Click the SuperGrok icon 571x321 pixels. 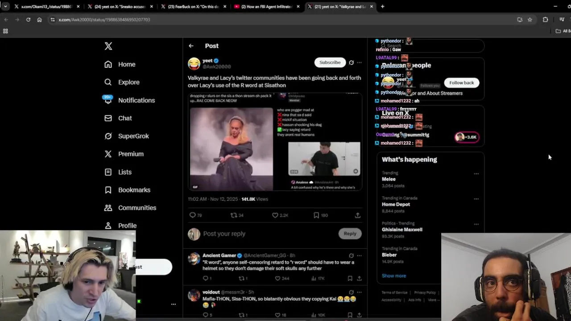coord(108,136)
